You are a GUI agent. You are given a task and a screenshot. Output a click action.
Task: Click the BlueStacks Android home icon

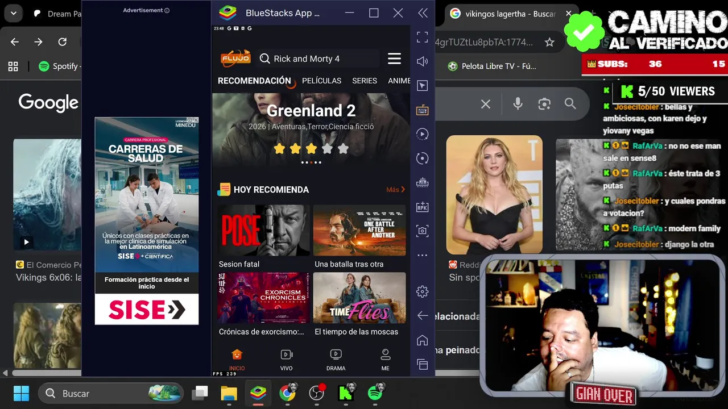[x=422, y=340]
